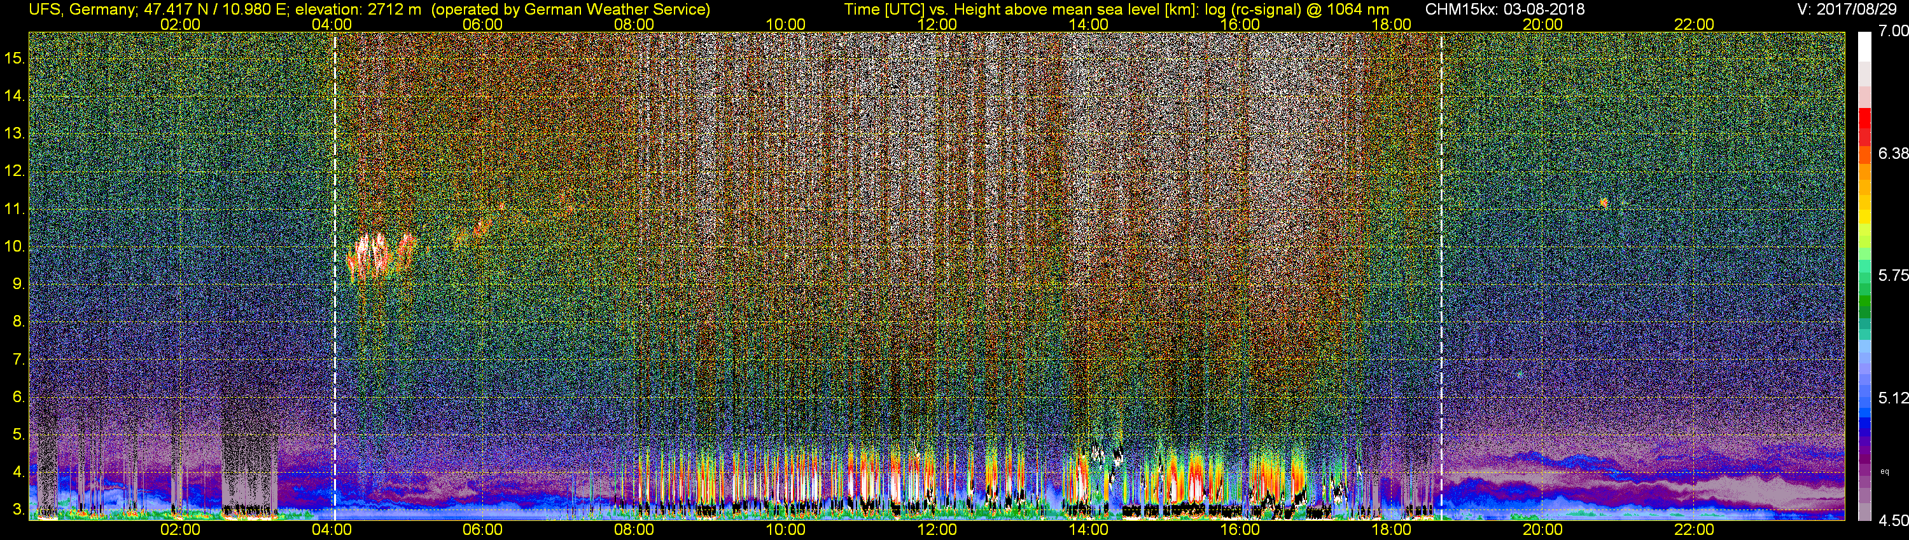Click the 16:00 label on the bottom time axis
Viewport: 1909px width, 540px height.
(1240, 530)
